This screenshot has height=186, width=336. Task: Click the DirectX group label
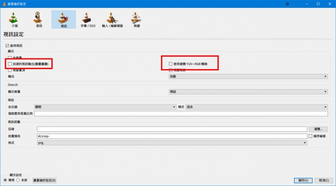pos(13,85)
